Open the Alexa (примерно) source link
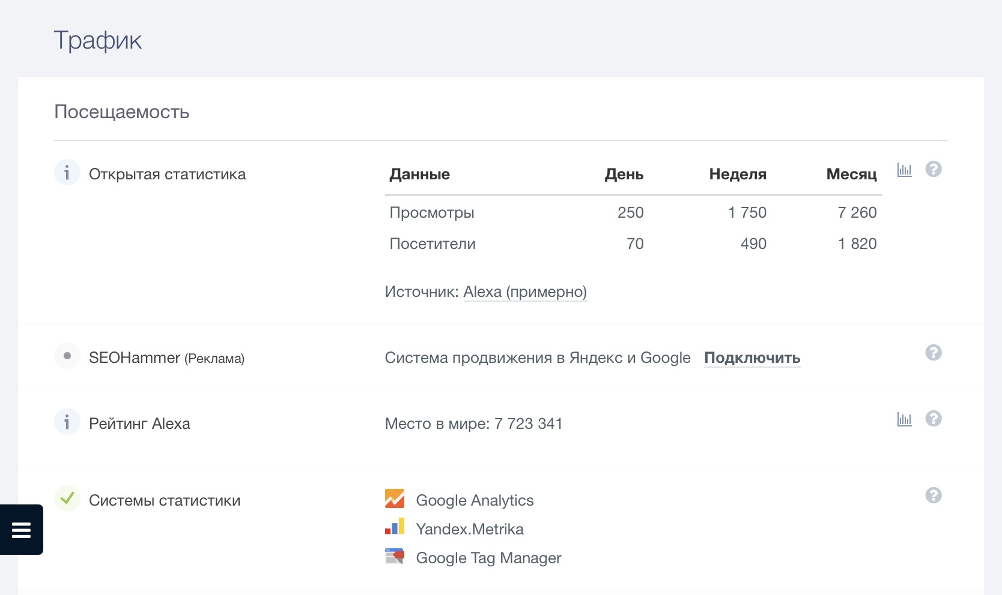1002x595 pixels. pos(525,292)
